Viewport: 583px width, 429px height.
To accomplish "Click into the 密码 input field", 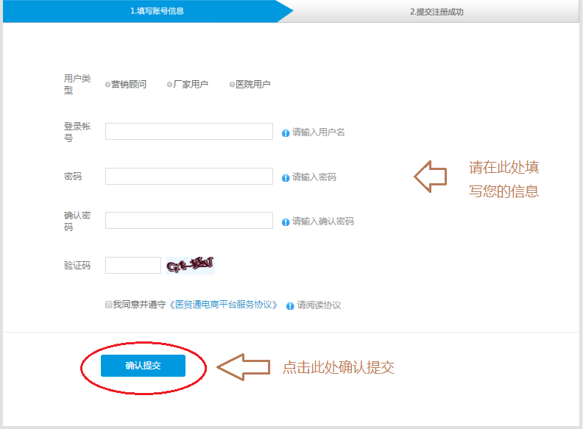I will pyautogui.click(x=189, y=177).
